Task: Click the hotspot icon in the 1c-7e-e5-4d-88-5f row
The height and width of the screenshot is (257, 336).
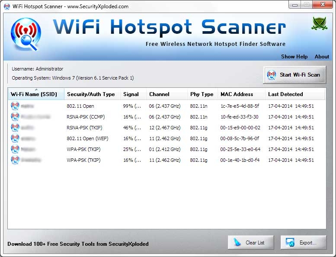Action: point(15,106)
